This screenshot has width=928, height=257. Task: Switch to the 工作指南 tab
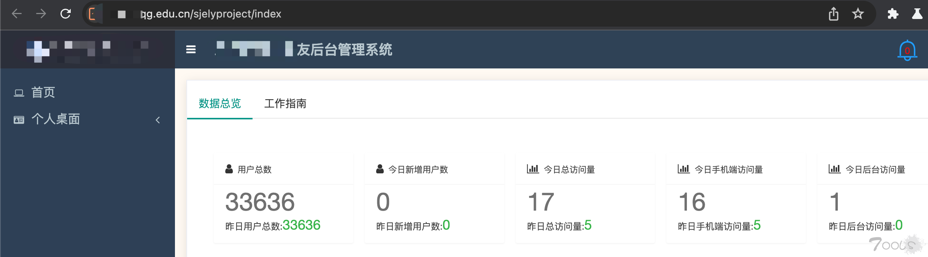point(285,103)
